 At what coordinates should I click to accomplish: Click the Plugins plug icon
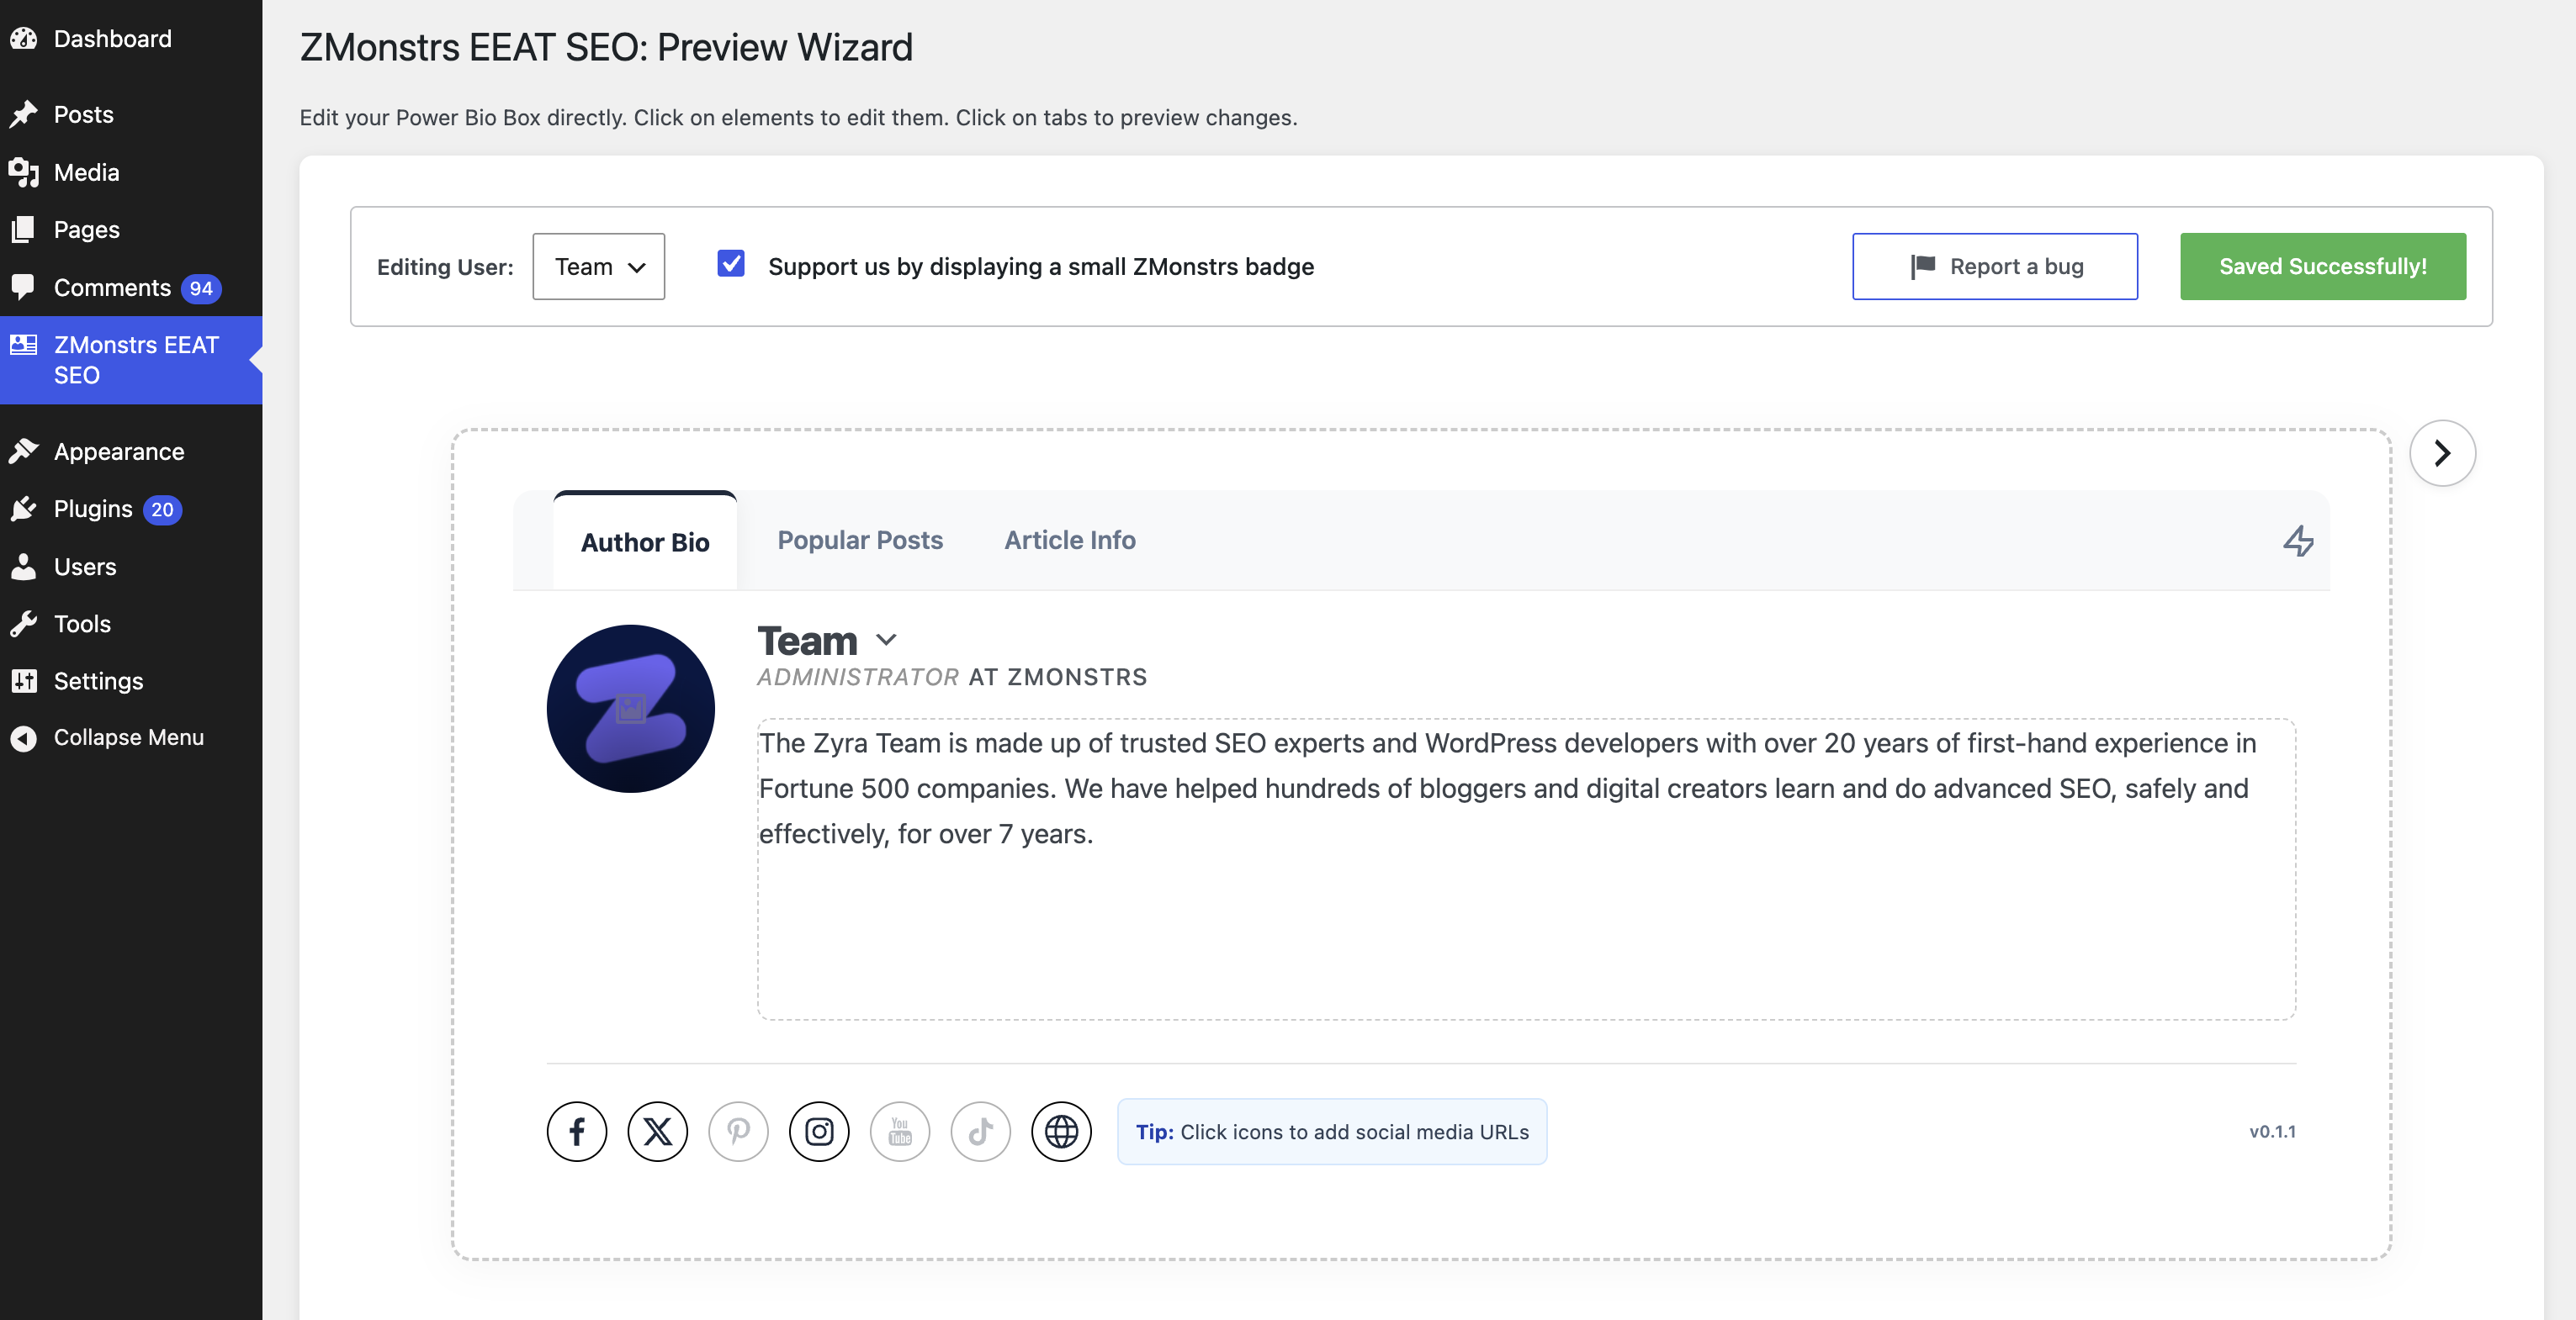[24, 509]
